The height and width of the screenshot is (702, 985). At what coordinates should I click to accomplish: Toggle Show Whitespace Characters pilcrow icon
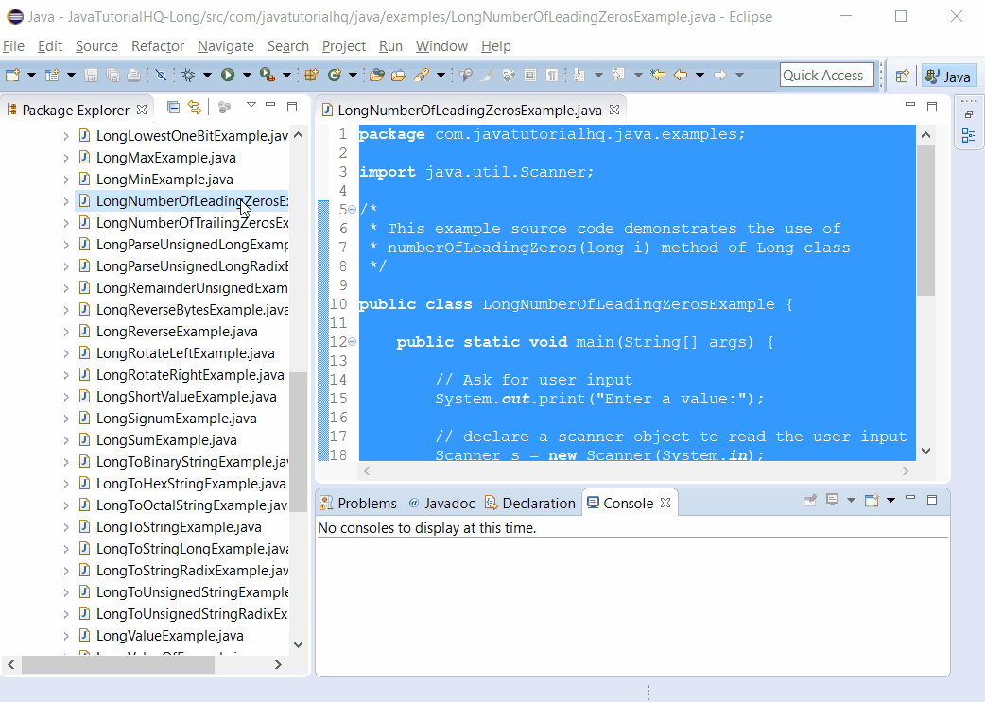click(551, 76)
